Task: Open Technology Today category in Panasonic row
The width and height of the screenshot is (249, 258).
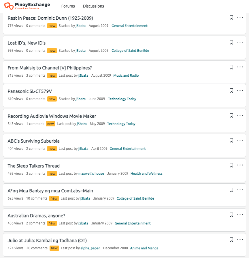Action: click(122, 99)
